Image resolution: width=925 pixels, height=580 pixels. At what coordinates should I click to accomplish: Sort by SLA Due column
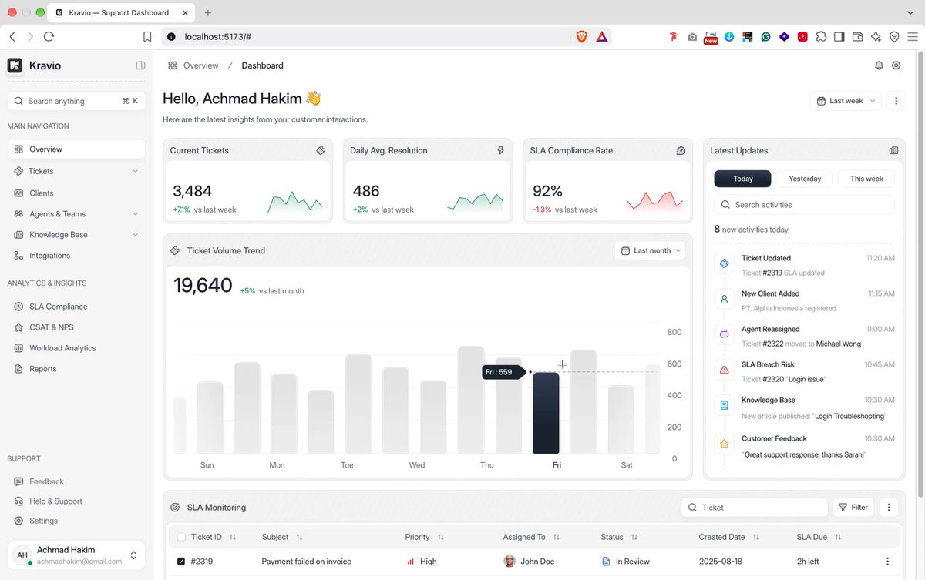click(x=838, y=537)
